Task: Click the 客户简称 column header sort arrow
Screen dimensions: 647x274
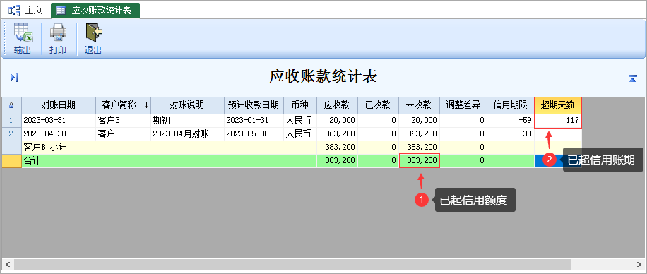Action: (146, 106)
